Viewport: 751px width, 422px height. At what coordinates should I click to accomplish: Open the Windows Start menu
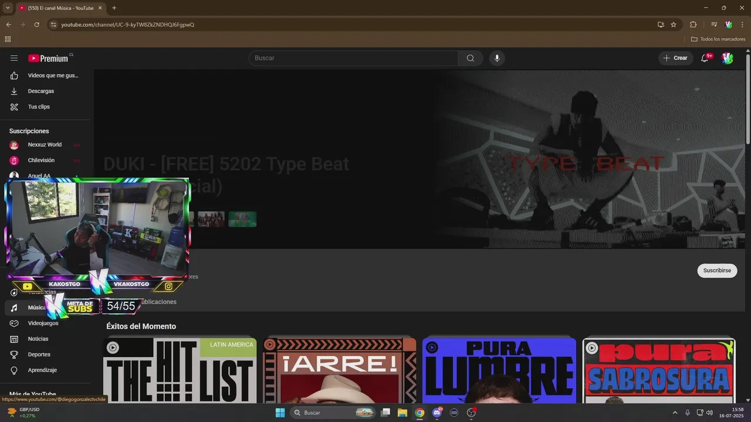(280, 413)
